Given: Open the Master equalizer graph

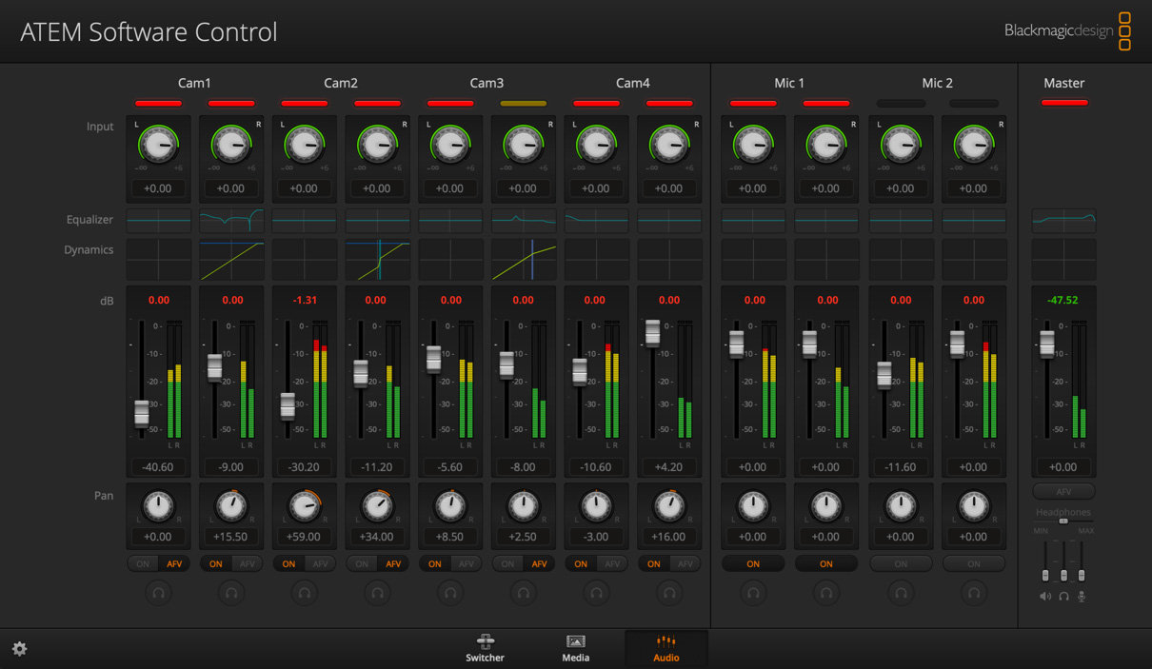Looking at the screenshot, I should point(1063,220).
